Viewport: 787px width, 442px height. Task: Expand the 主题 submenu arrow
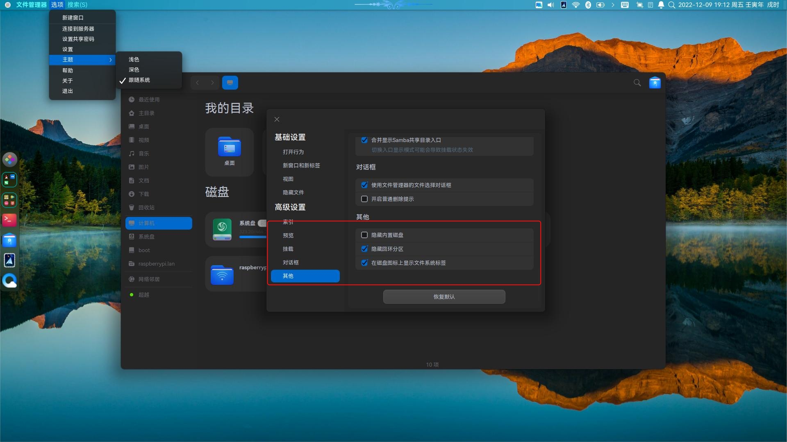[x=110, y=60]
